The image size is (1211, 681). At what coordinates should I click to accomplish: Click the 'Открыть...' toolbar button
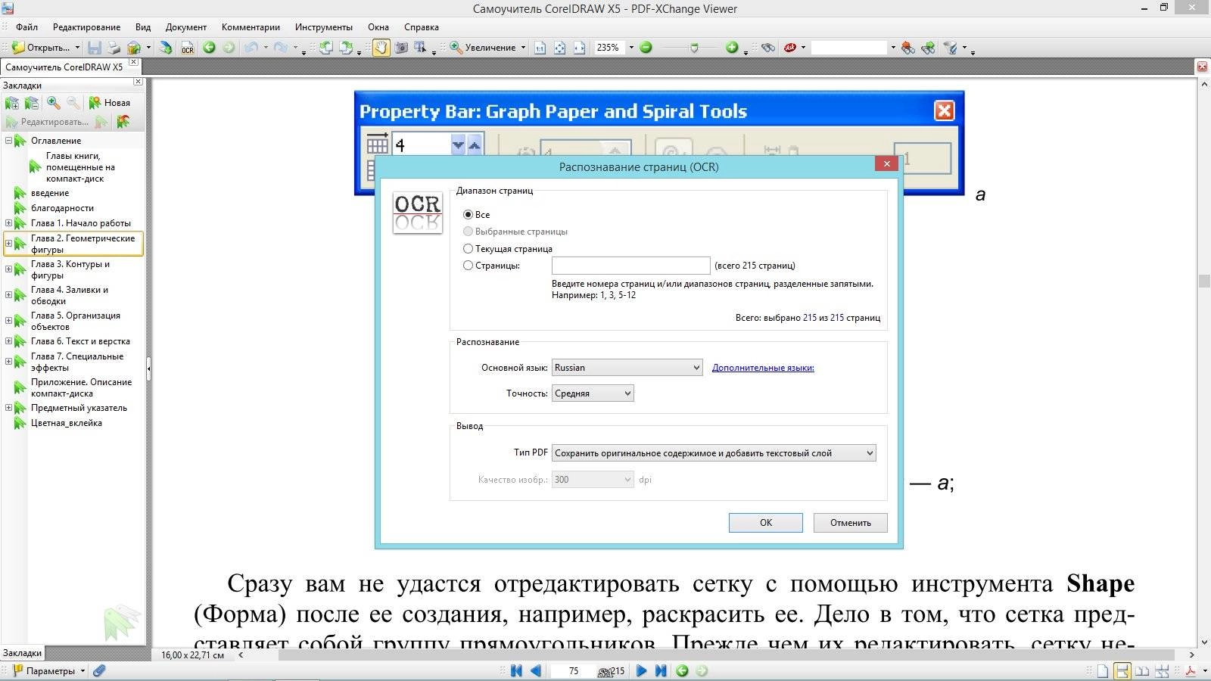(x=41, y=48)
